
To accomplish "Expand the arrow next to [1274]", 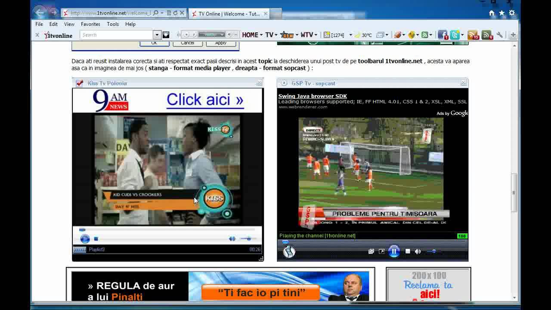I will coord(350,35).
